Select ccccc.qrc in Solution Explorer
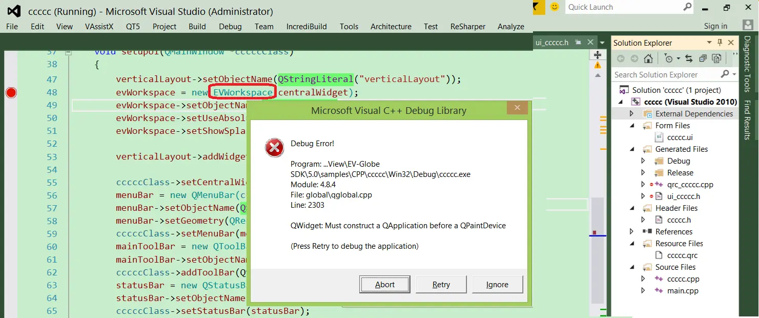Screen dimensions: 759x318 click(x=682, y=255)
